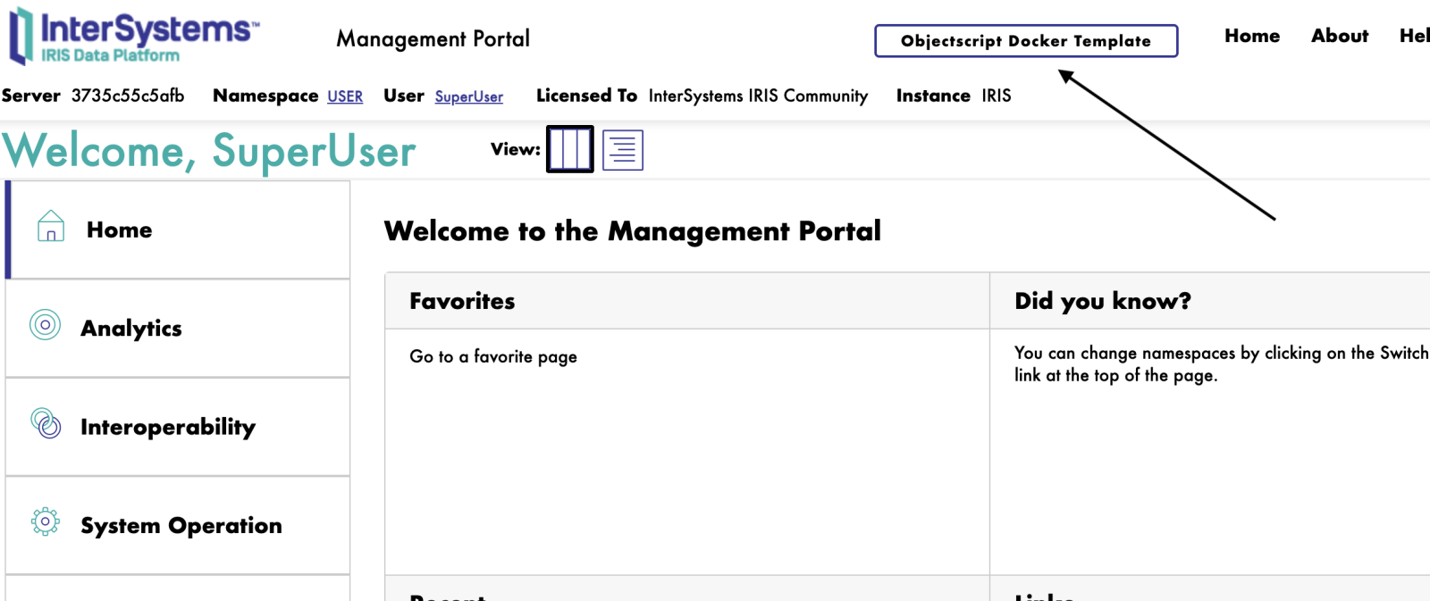Click the Objectscript Docker Template button
This screenshot has height=601, width=1430.
(1026, 41)
